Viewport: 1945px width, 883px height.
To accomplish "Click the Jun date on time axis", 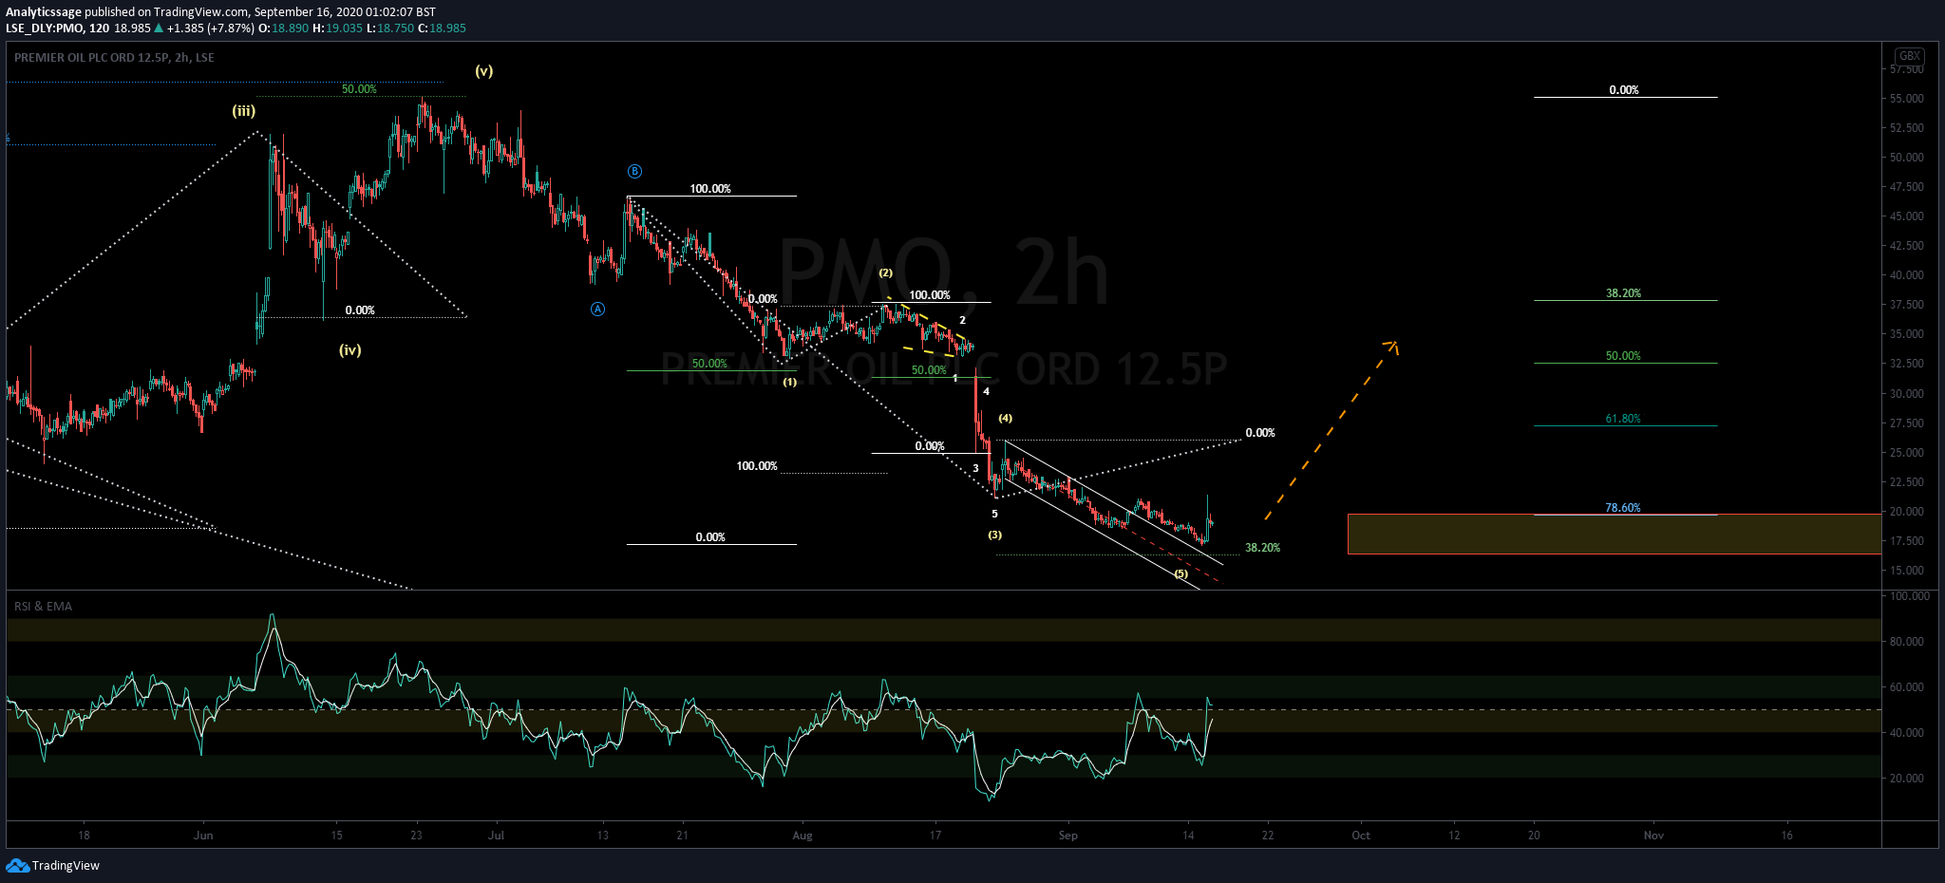I will [203, 836].
